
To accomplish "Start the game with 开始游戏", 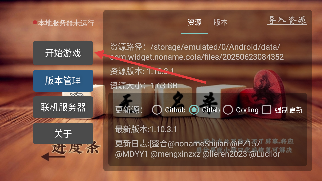I will tap(63, 53).
